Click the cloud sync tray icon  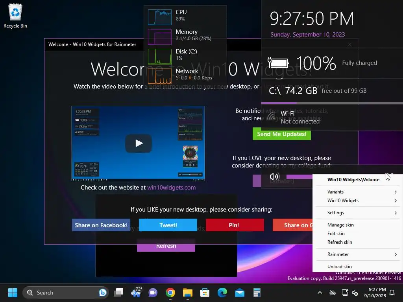click(333, 293)
